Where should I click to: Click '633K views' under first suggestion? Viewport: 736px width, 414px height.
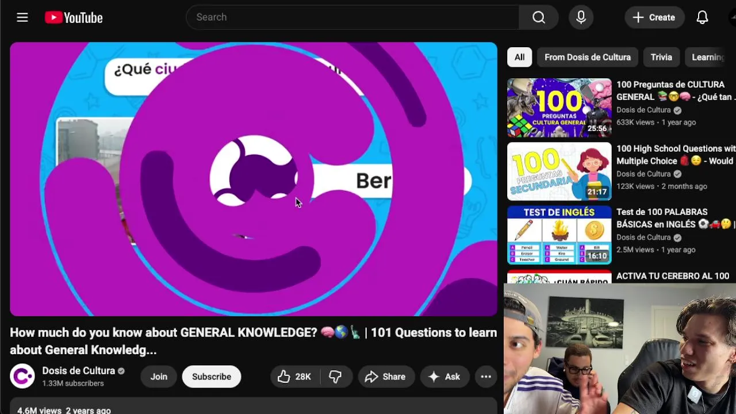coord(635,122)
